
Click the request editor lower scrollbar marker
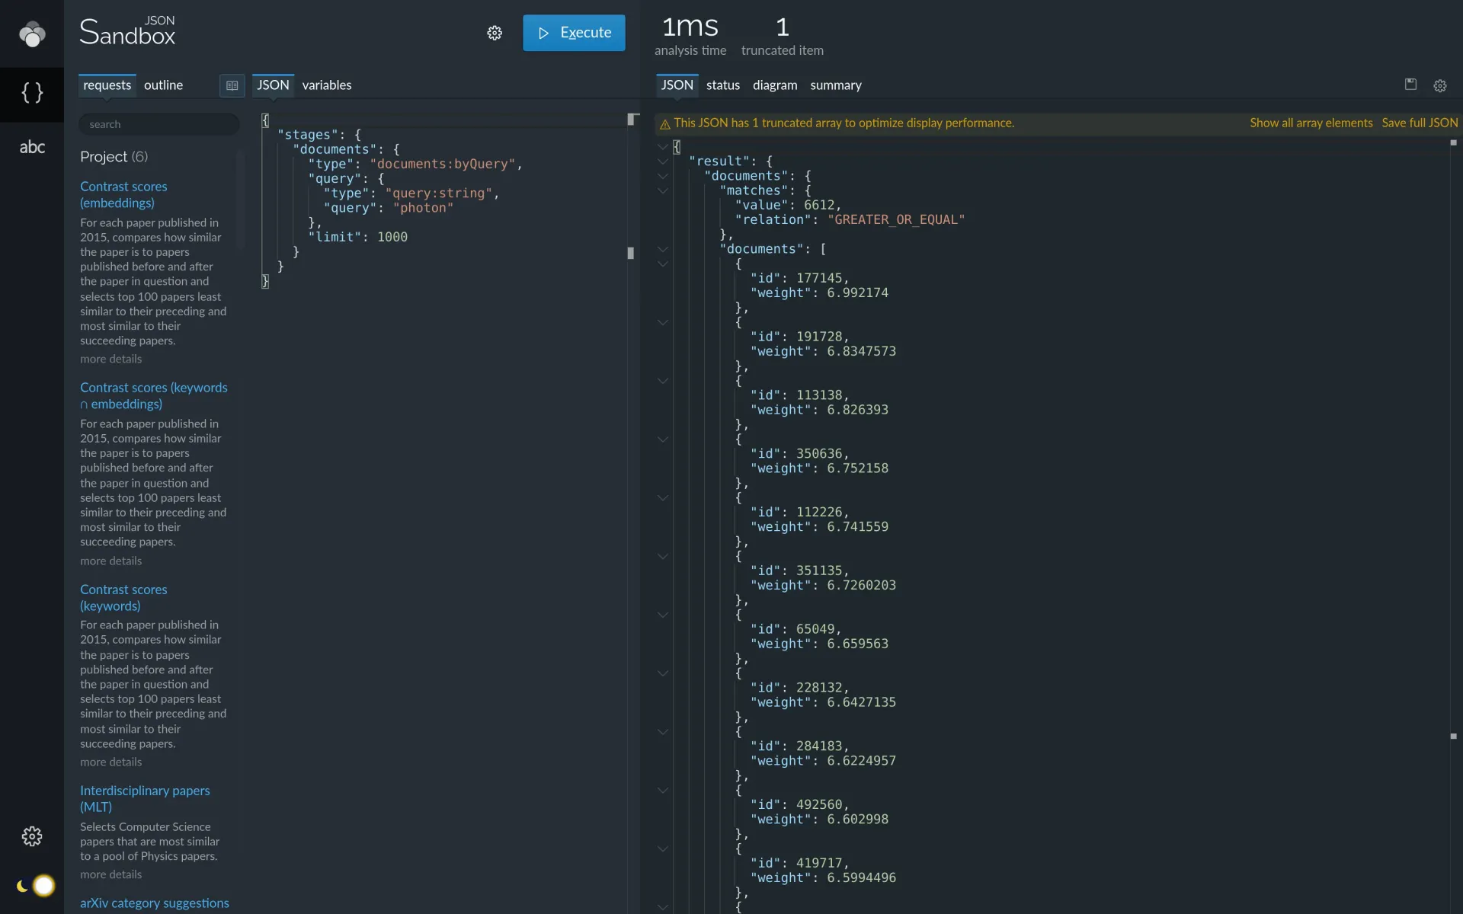tap(630, 253)
